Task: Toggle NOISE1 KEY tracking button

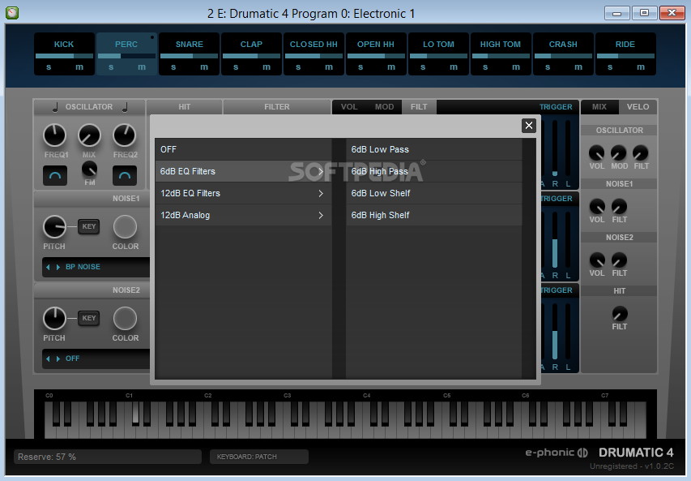Action: click(88, 226)
